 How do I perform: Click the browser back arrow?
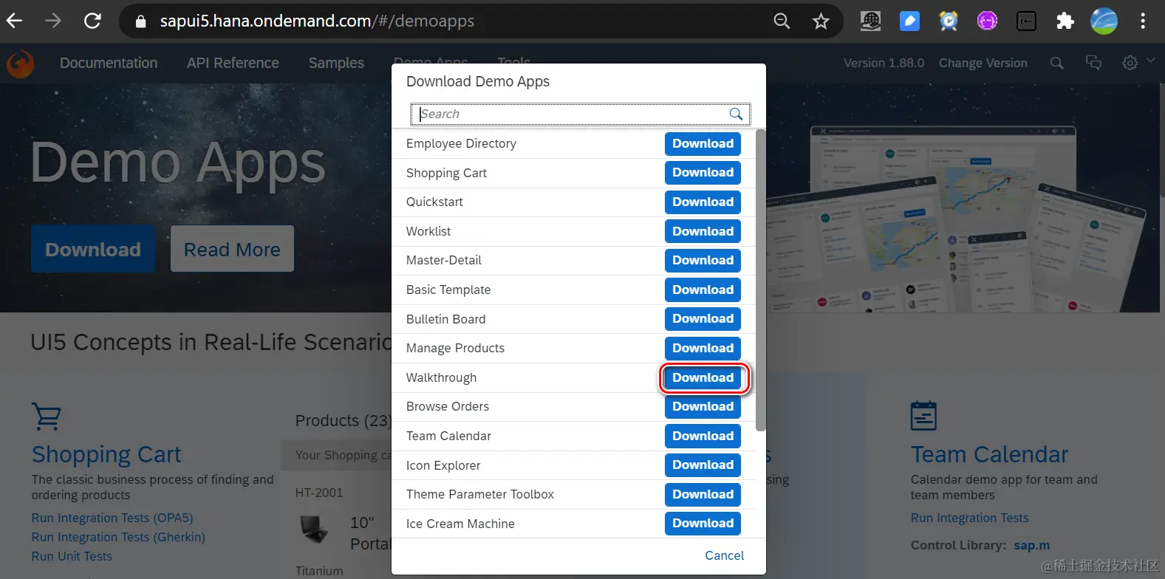tap(15, 21)
